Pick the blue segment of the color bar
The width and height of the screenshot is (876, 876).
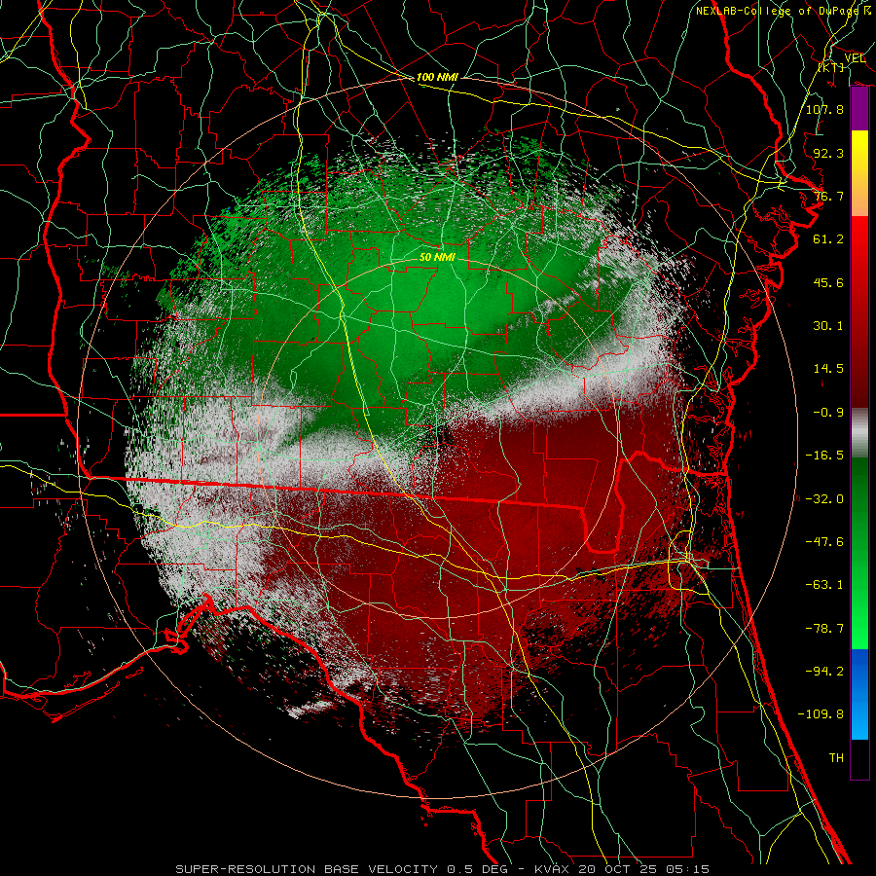(859, 694)
